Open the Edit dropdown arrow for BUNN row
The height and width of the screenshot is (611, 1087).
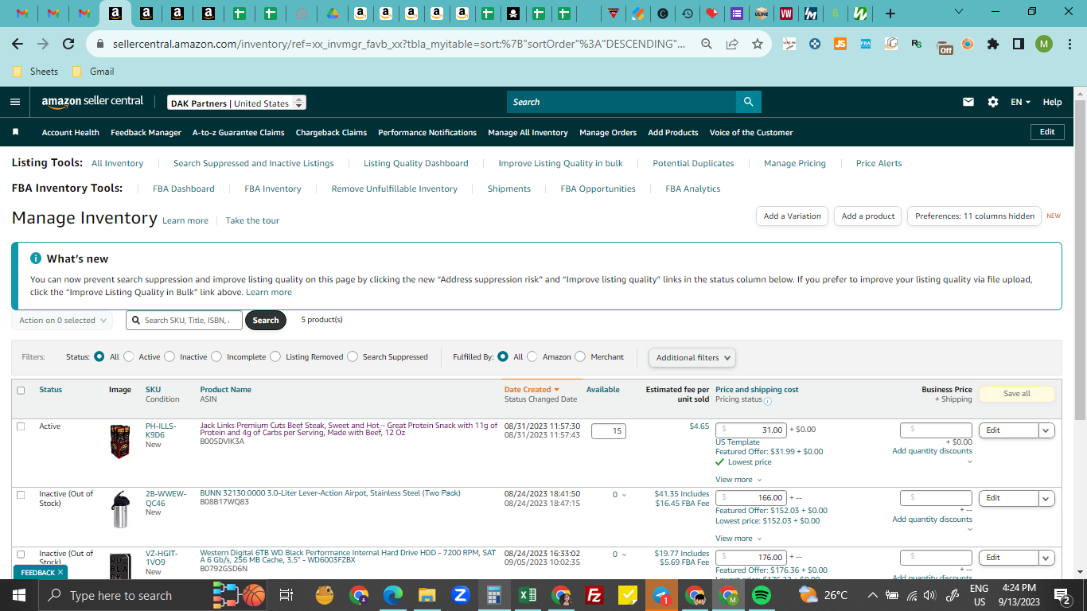(x=1046, y=498)
